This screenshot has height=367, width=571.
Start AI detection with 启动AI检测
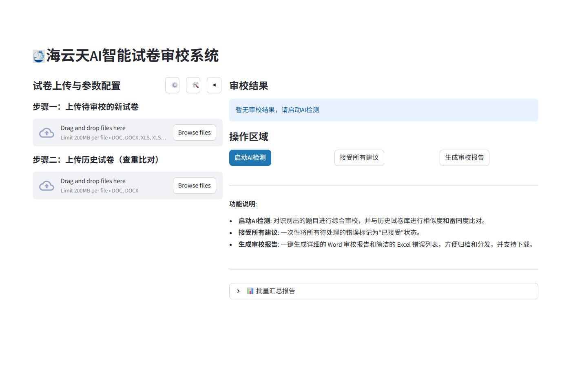[x=250, y=158]
